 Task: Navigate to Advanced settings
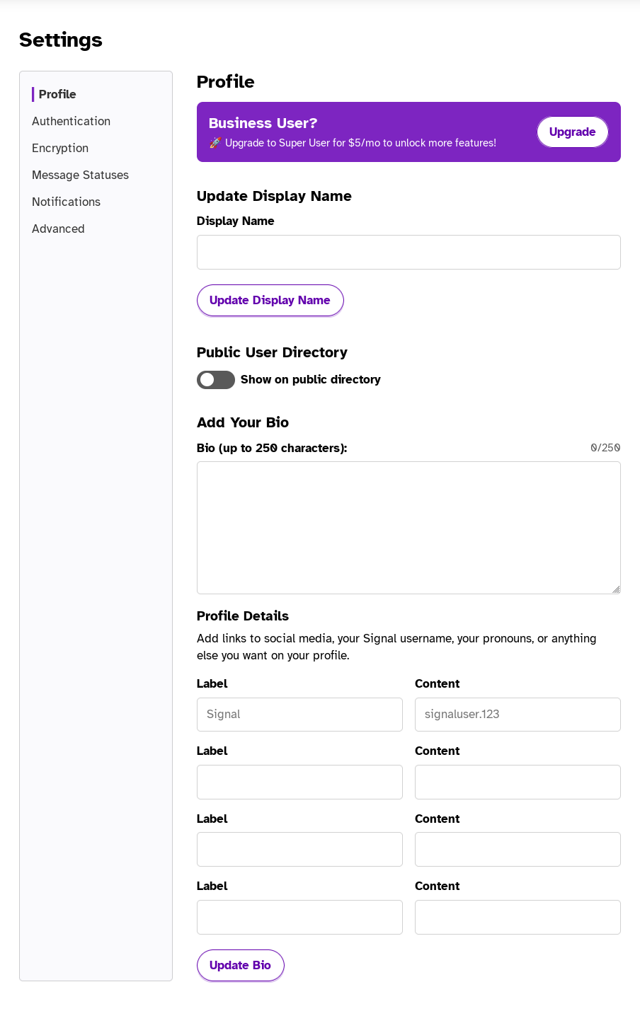(x=58, y=229)
